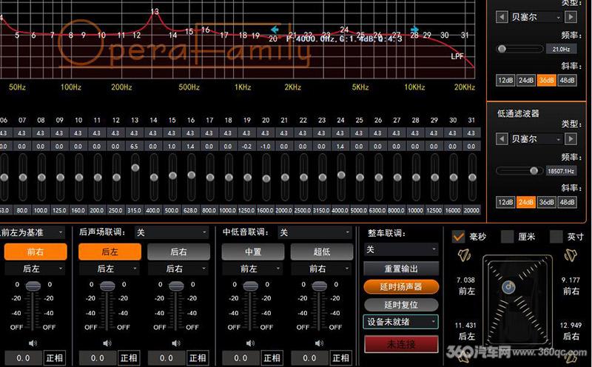The width and height of the screenshot is (592, 367).
Task: Open the 贝塞尔 type dropdown in the top filter panel
Action: coord(536,17)
